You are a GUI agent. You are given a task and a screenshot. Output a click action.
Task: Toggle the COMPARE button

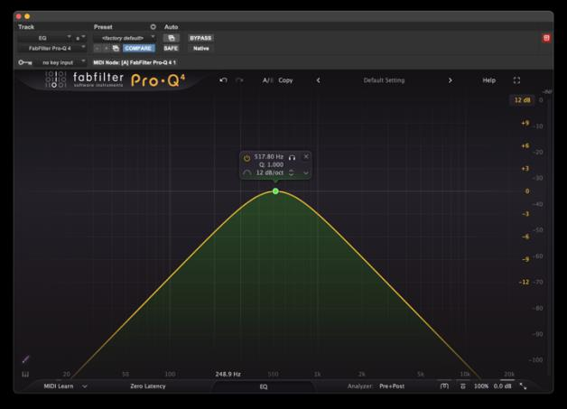pyautogui.click(x=138, y=48)
